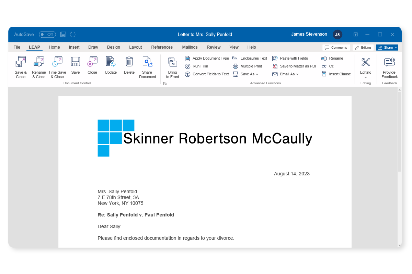Screen dimensions: 412x274
Task: Expand the Email As dropdown
Action: click(x=297, y=74)
